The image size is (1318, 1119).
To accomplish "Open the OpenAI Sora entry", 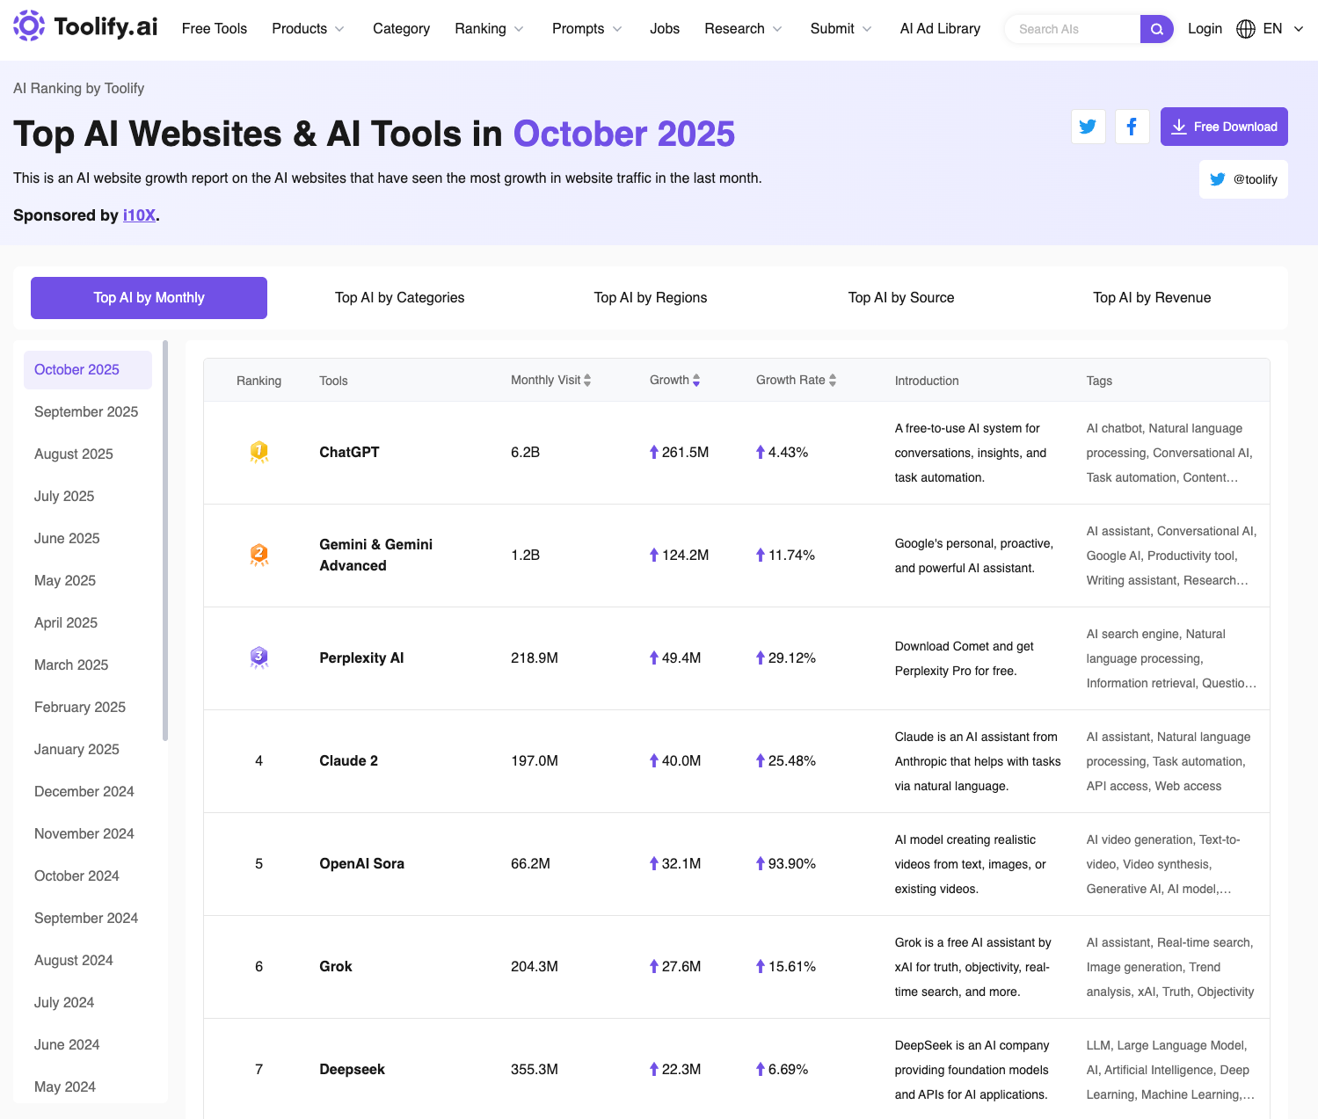I will point(361,863).
